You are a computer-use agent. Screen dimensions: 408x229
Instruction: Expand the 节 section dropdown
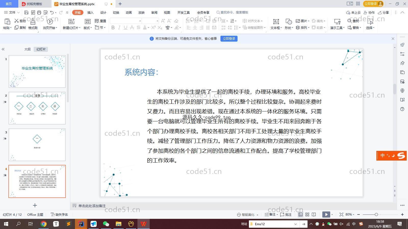point(100,27)
